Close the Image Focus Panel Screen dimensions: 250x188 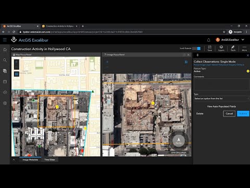(x=189, y=55)
